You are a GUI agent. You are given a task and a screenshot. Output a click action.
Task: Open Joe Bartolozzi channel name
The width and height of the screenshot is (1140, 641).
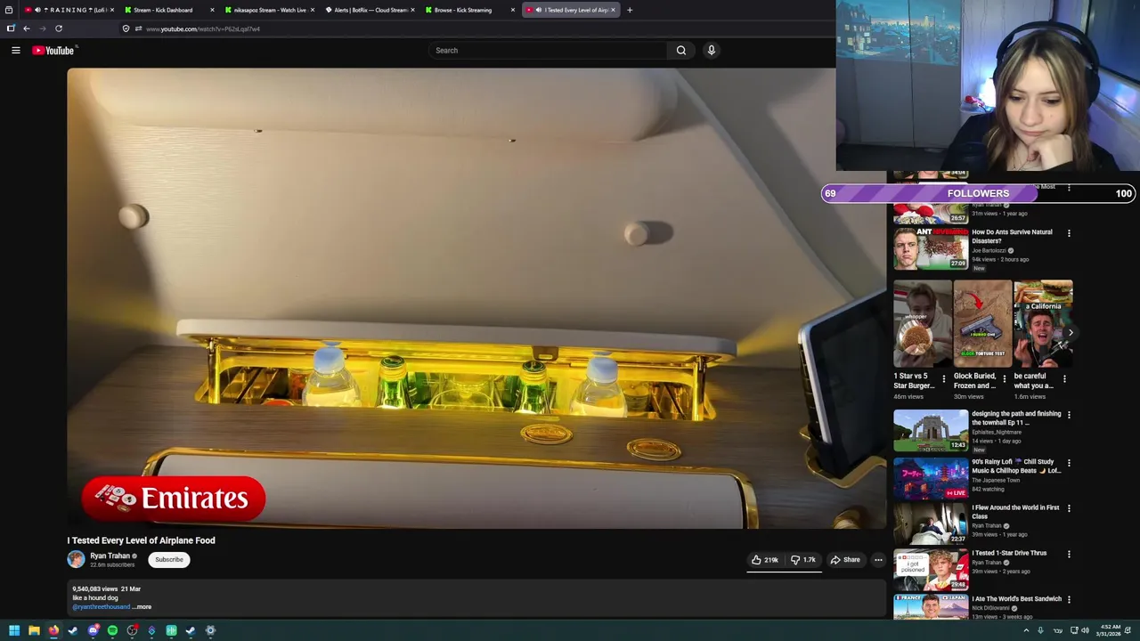(x=989, y=251)
